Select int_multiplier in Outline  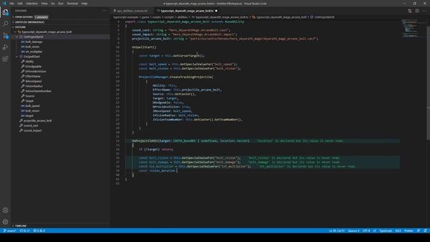pos(34,52)
